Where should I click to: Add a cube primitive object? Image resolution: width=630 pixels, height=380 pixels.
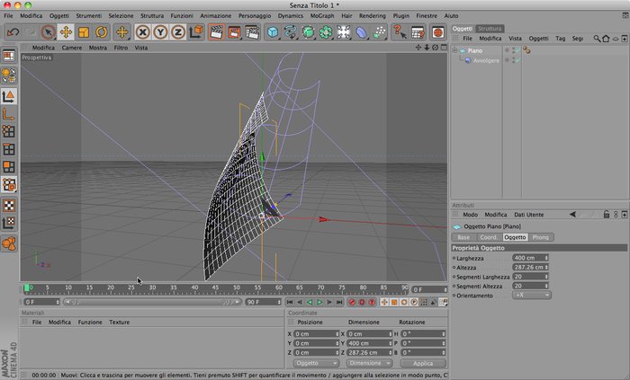(273, 32)
